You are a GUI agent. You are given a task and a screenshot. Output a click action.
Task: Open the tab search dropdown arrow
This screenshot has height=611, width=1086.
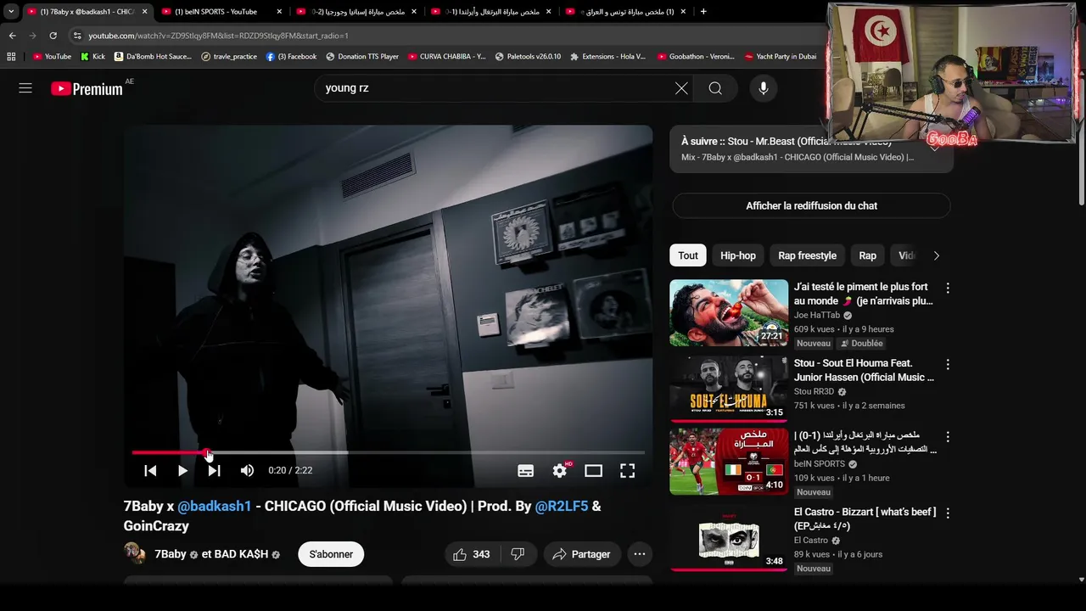tap(11, 12)
